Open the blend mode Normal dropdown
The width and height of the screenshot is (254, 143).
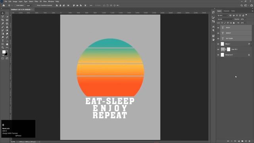225,19
